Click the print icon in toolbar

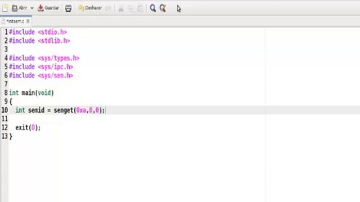(x=68, y=8)
